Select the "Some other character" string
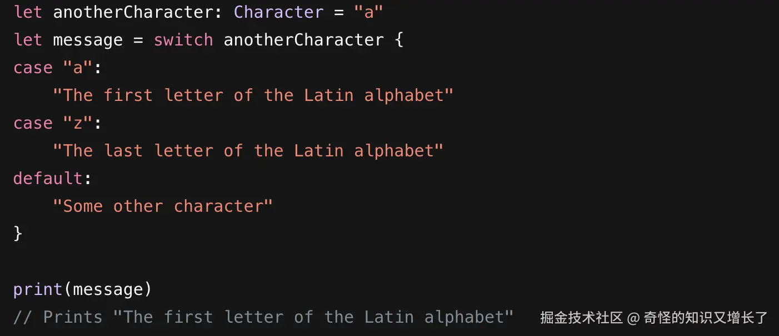Image resolution: width=779 pixels, height=336 pixels. click(162, 206)
